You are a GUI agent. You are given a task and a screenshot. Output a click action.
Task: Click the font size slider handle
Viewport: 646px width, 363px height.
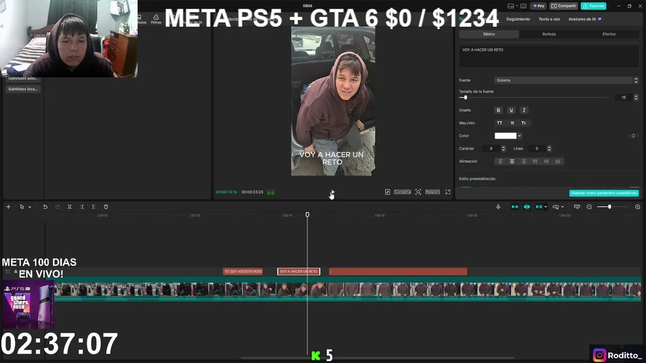[465, 97]
